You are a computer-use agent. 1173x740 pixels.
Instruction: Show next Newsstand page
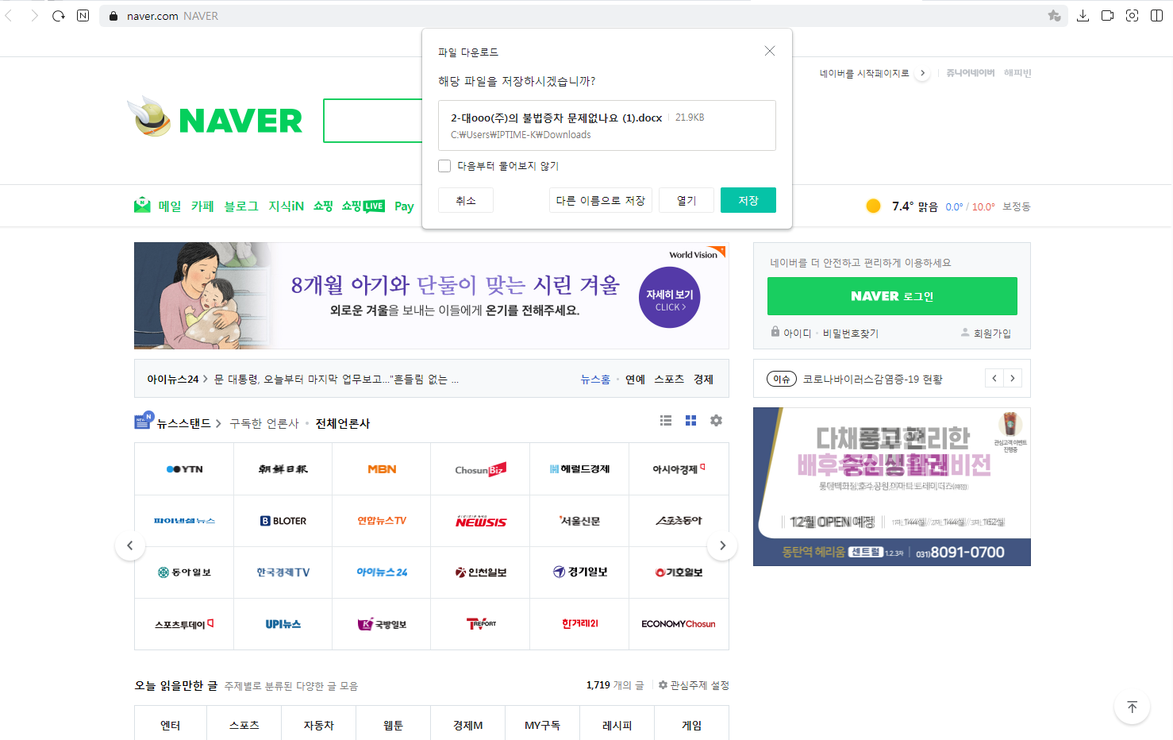[x=722, y=545]
